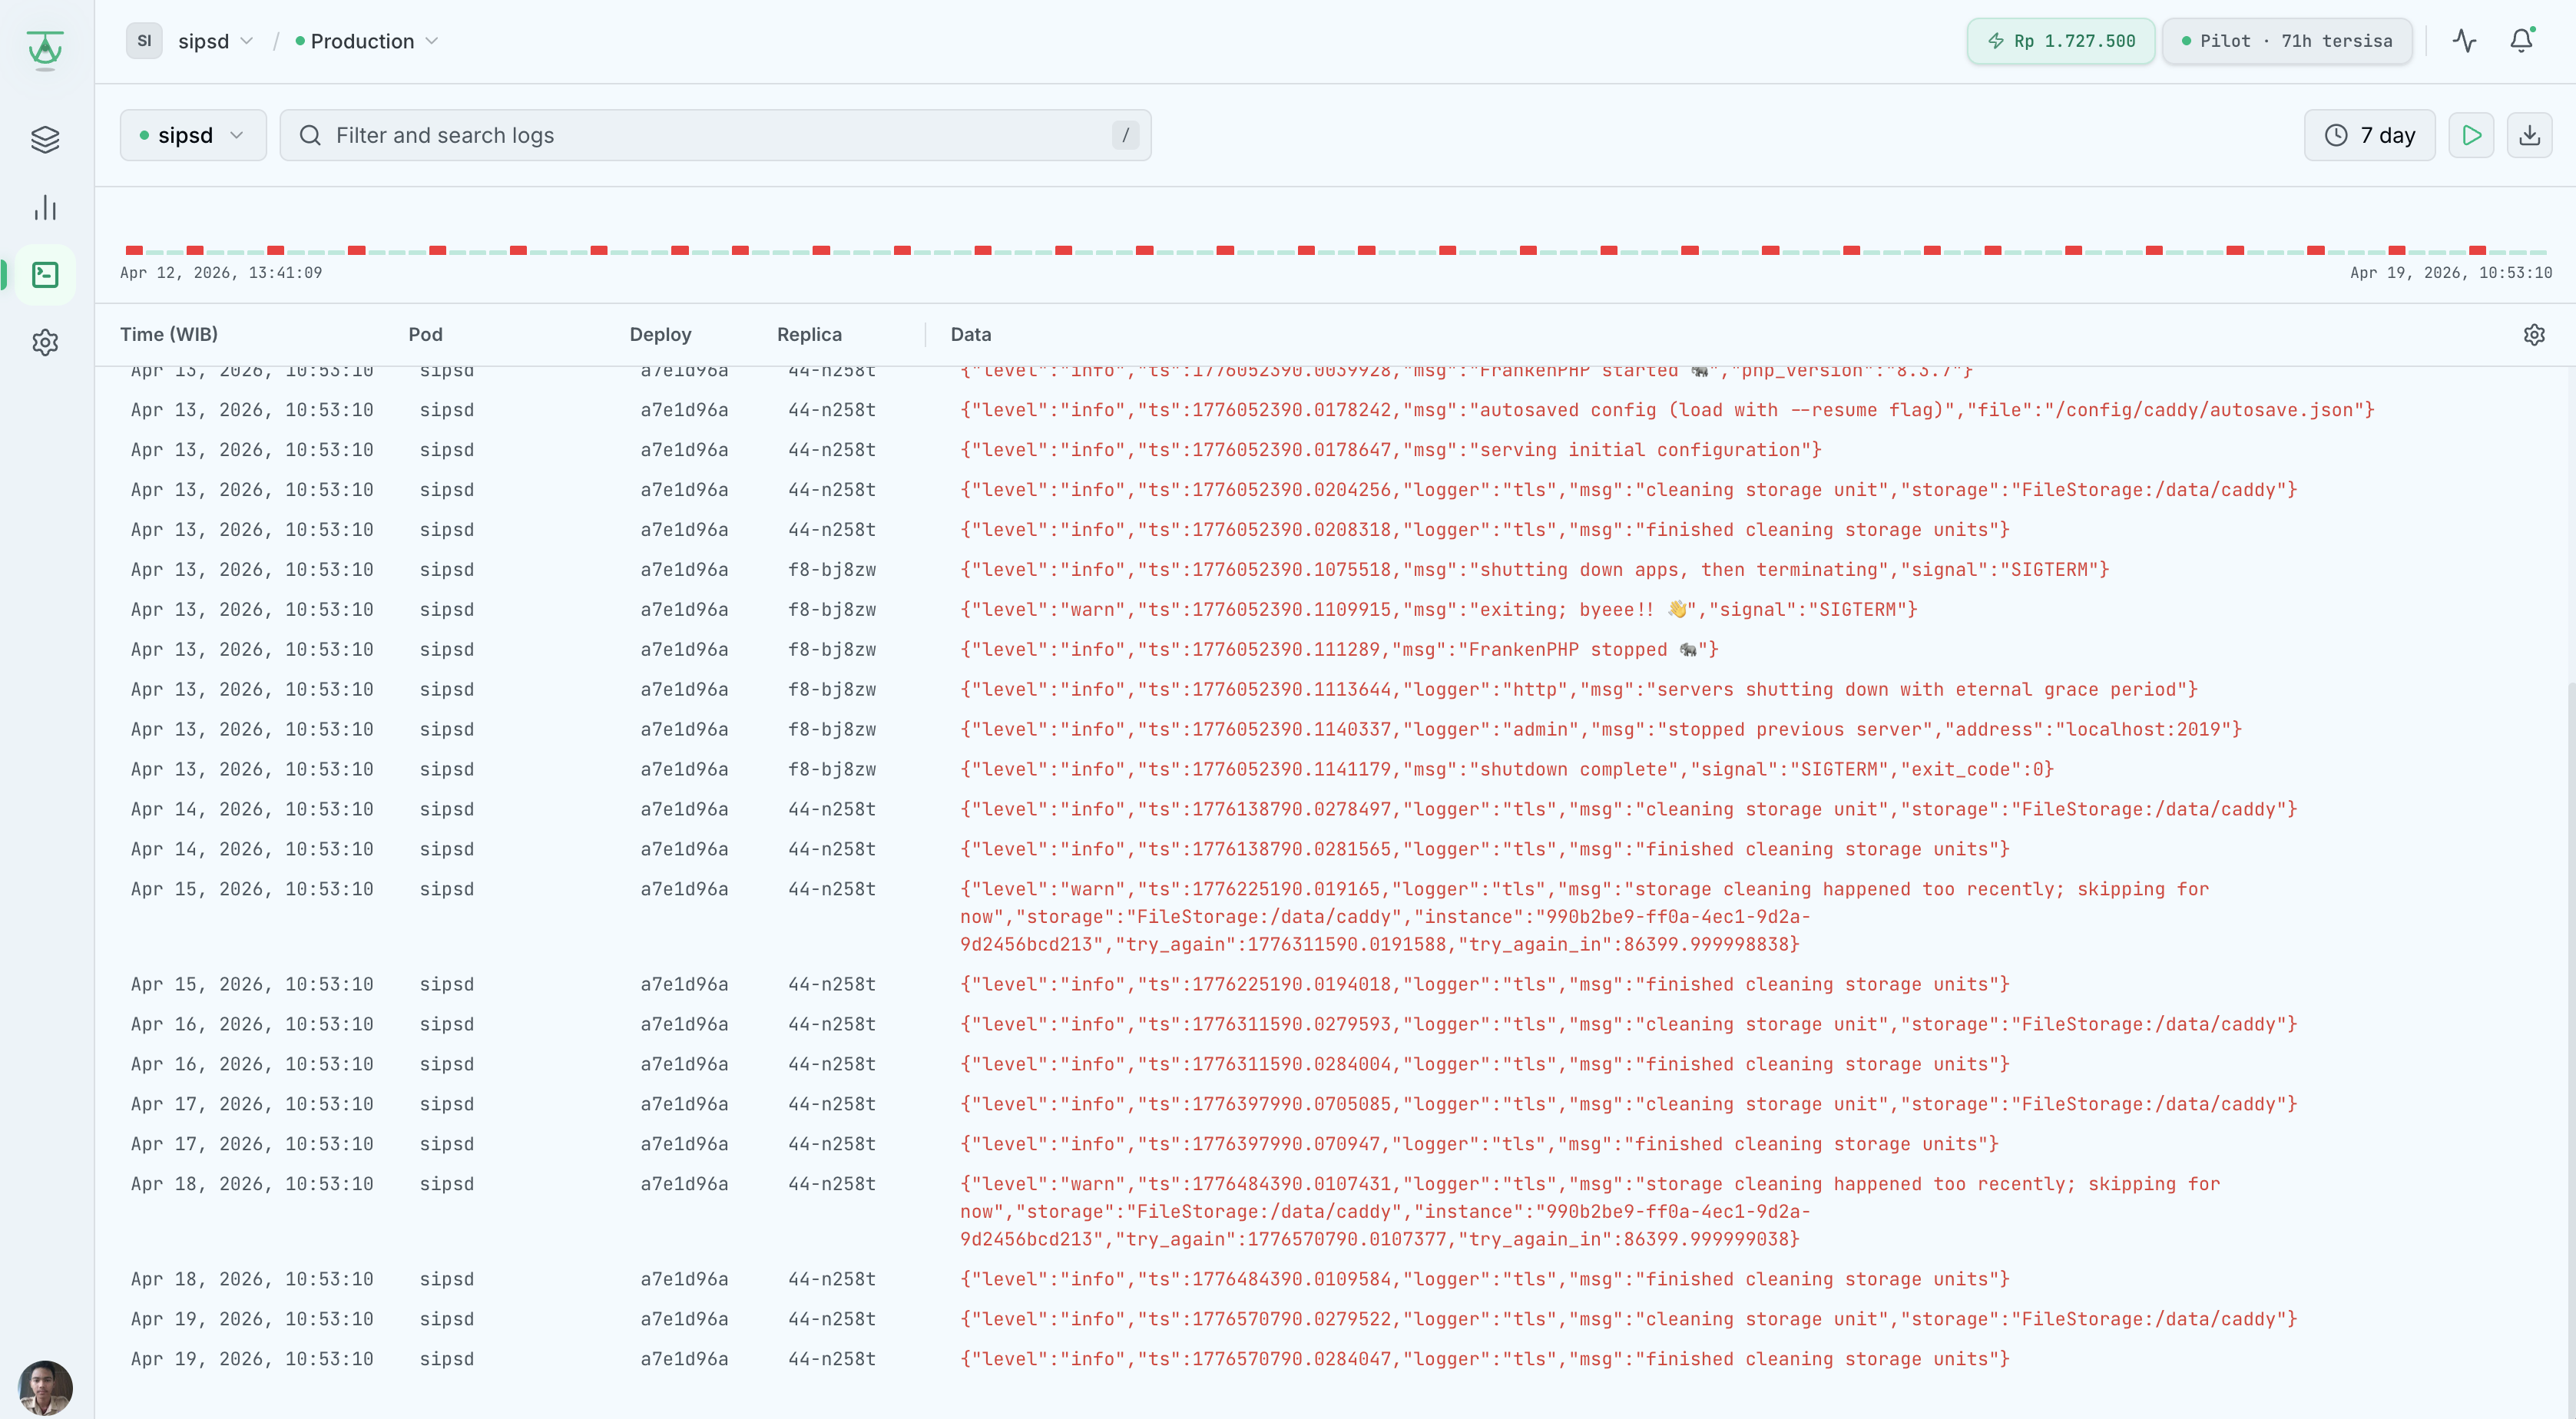
Task: Select the Apr 16 'finished cleaning storage units' log
Action: [1335, 1065]
